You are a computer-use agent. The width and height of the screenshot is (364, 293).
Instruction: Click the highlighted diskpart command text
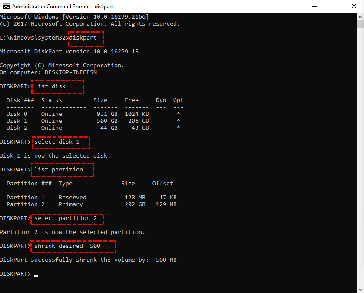(85, 37)
